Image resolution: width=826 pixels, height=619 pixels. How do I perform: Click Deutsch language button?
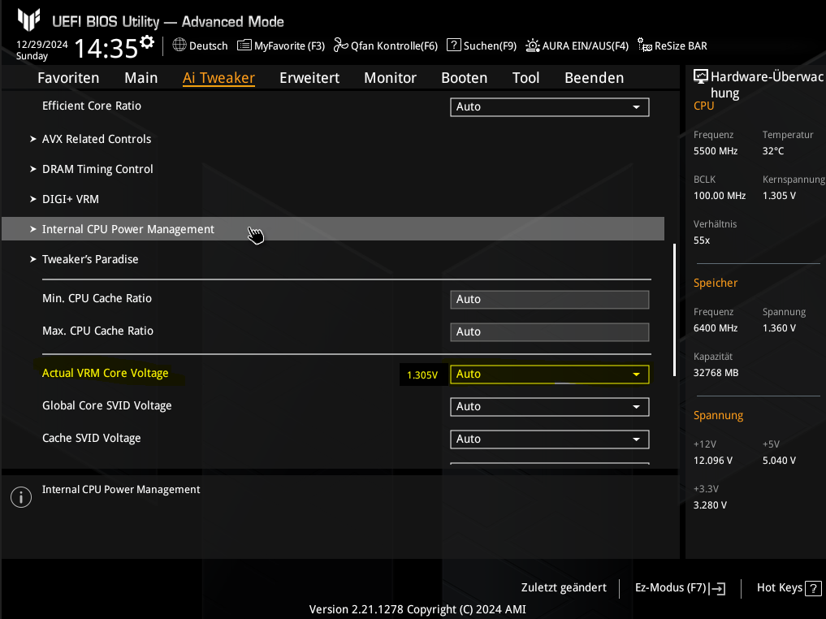tap(200, 45)
